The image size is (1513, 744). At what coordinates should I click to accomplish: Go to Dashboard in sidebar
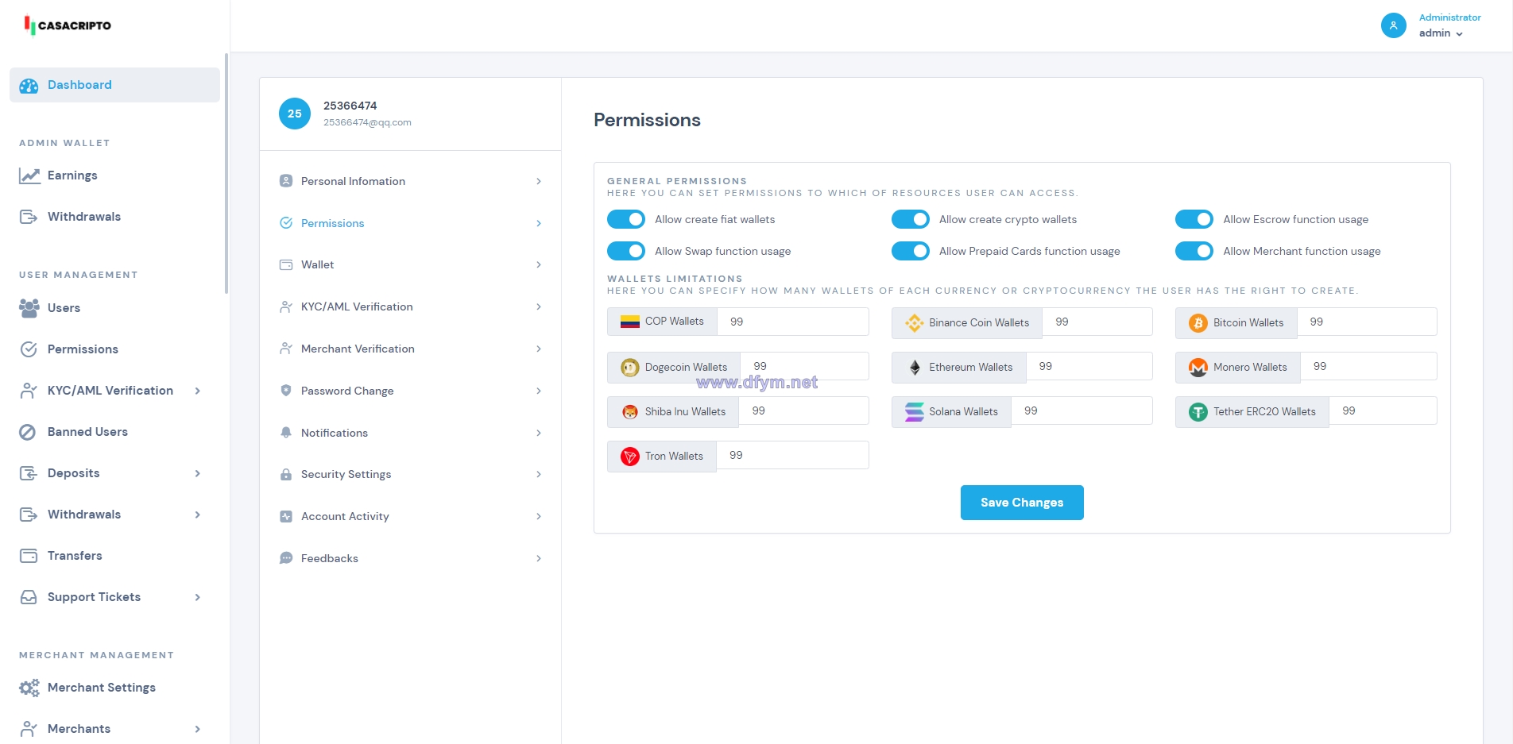(114, 85)
